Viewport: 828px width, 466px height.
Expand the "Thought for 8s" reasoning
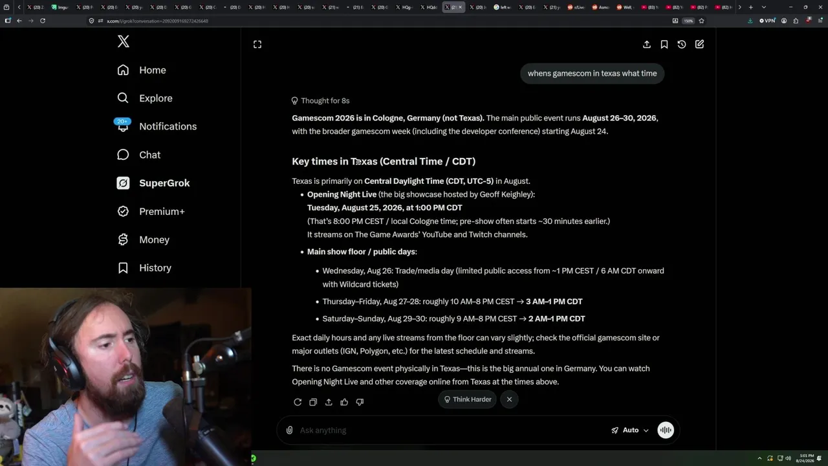(320, 101)
